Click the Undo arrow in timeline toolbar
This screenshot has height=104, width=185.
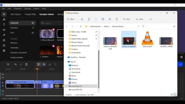tap(15, 64)
